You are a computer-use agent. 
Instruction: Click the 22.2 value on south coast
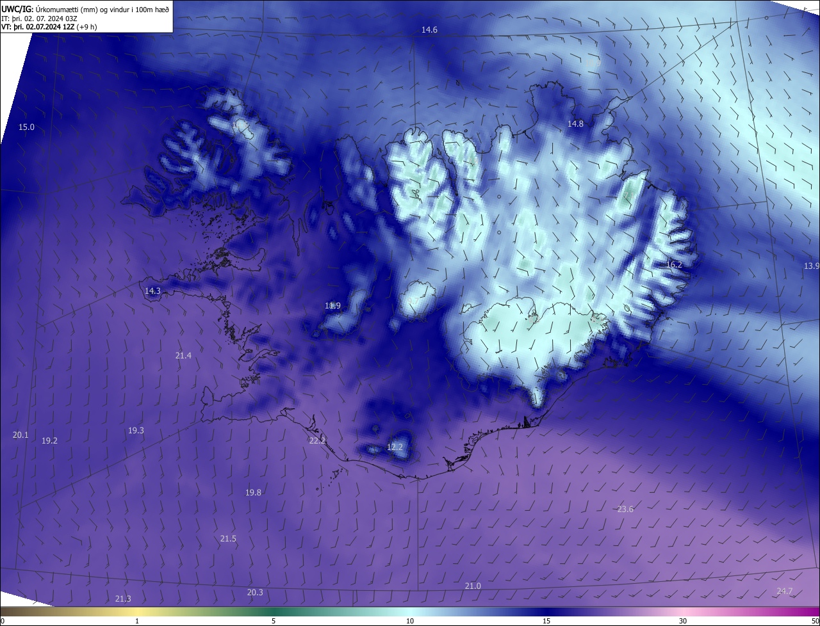point(317,441)
